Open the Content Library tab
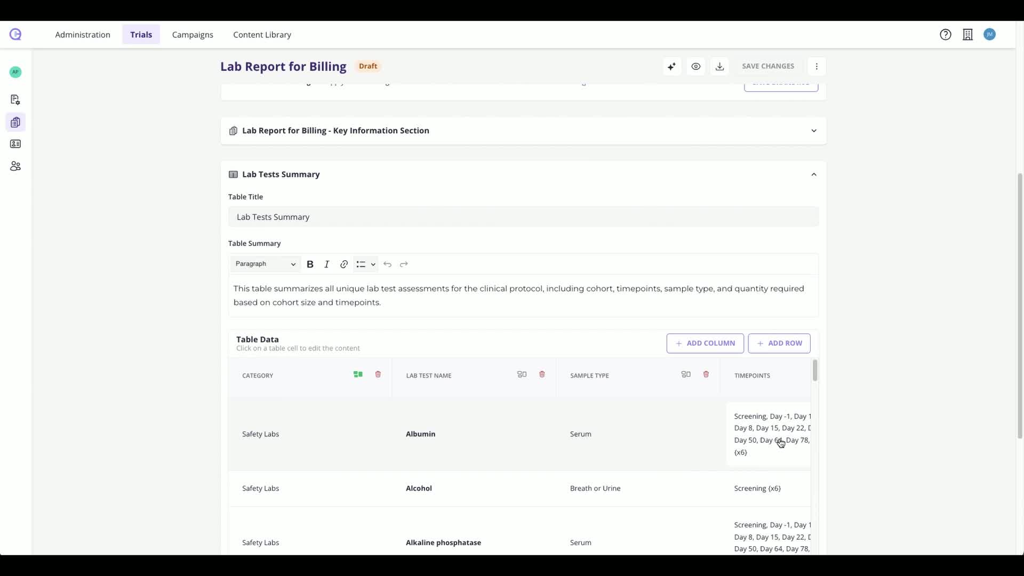Image resolution: width=1024 pixels, height=576 pixels. click(262, 35)
